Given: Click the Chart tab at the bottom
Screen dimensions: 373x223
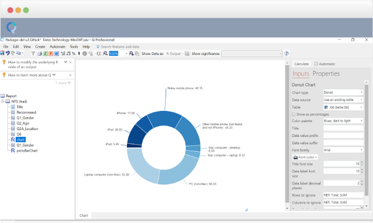Looking at the screenshot, I should coord(84,216).
